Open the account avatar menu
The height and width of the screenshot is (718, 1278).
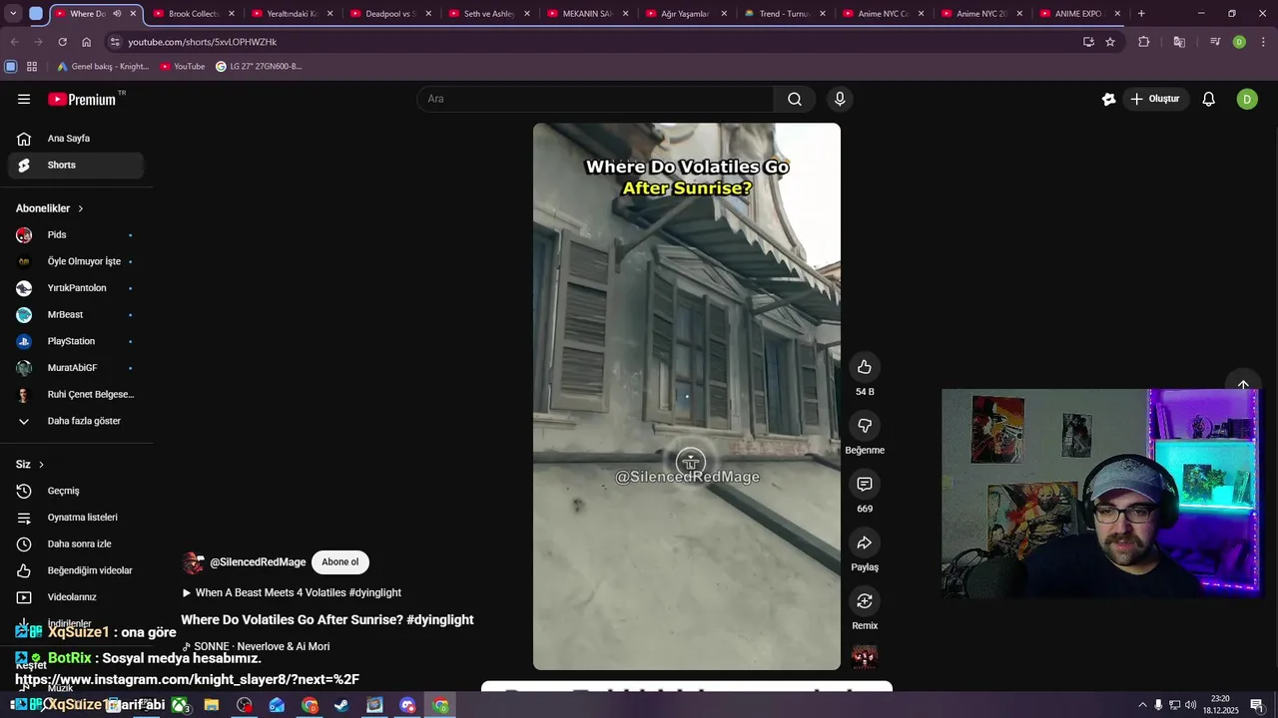(1247, 99)
